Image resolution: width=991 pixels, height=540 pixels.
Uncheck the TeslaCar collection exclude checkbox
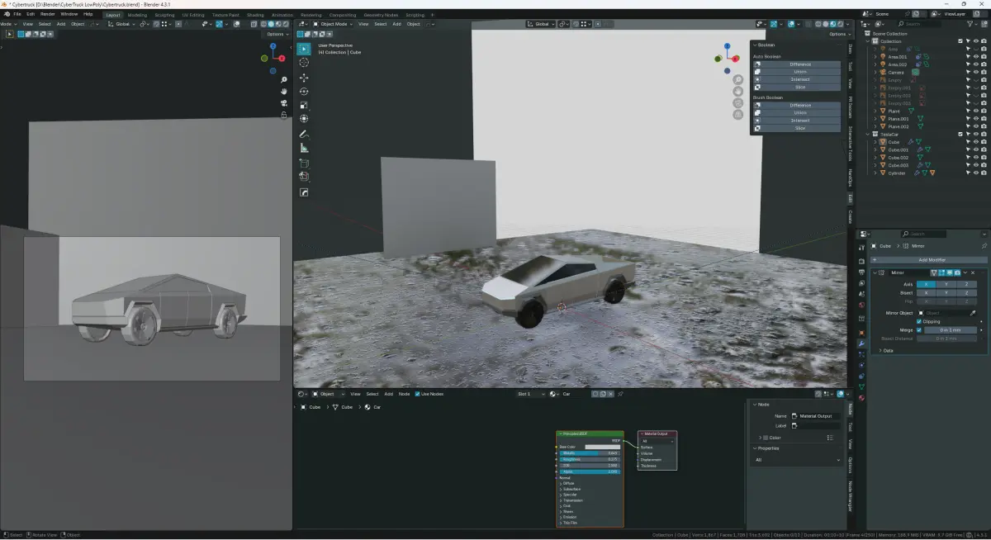click(960, 135)
